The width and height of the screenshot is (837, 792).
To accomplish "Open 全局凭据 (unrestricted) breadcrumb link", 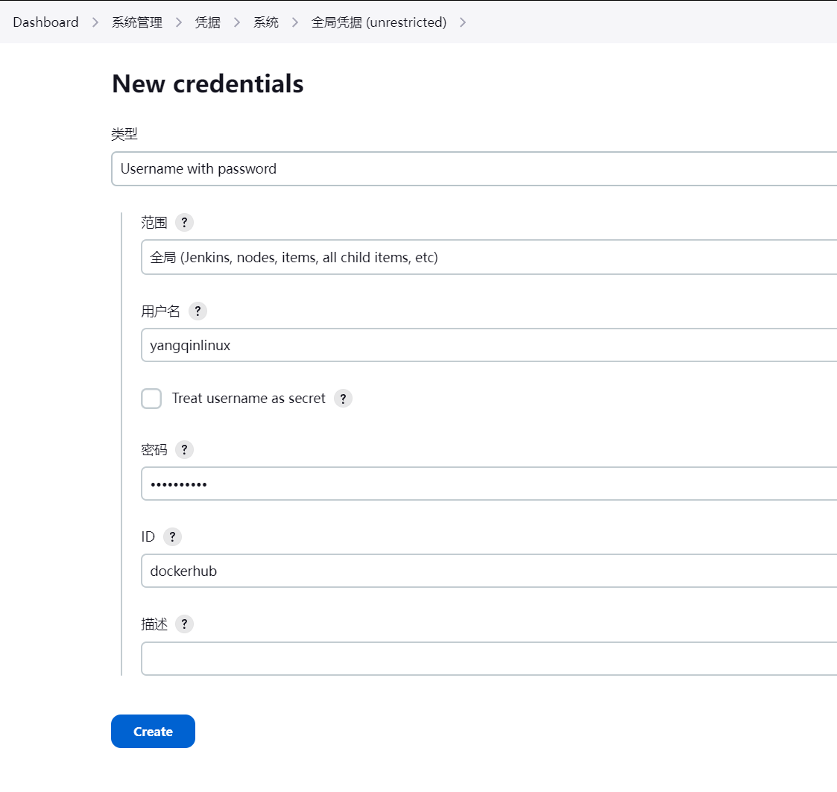I will click(x=379, y=22).
